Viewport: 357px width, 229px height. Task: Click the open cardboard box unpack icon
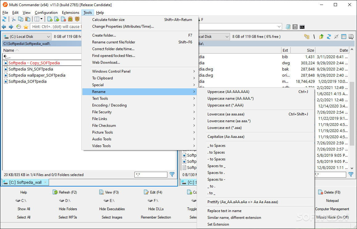[x=77, y=19]
